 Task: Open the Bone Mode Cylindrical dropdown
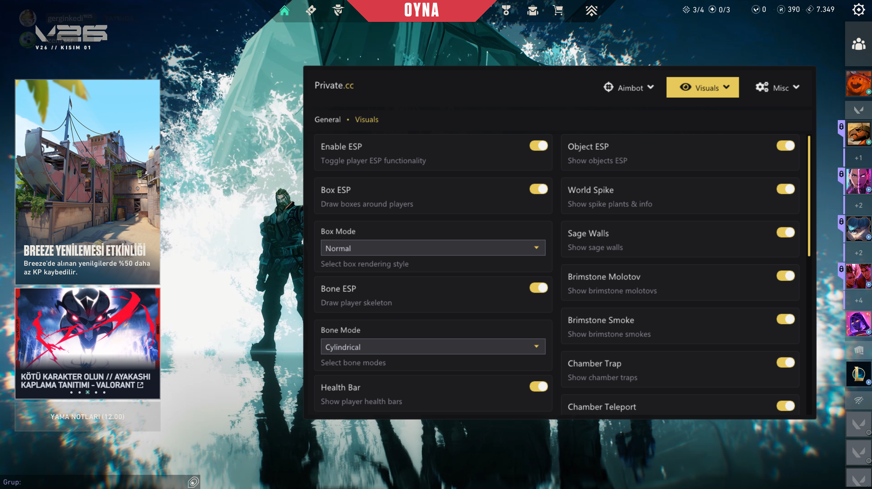[433, 347]
